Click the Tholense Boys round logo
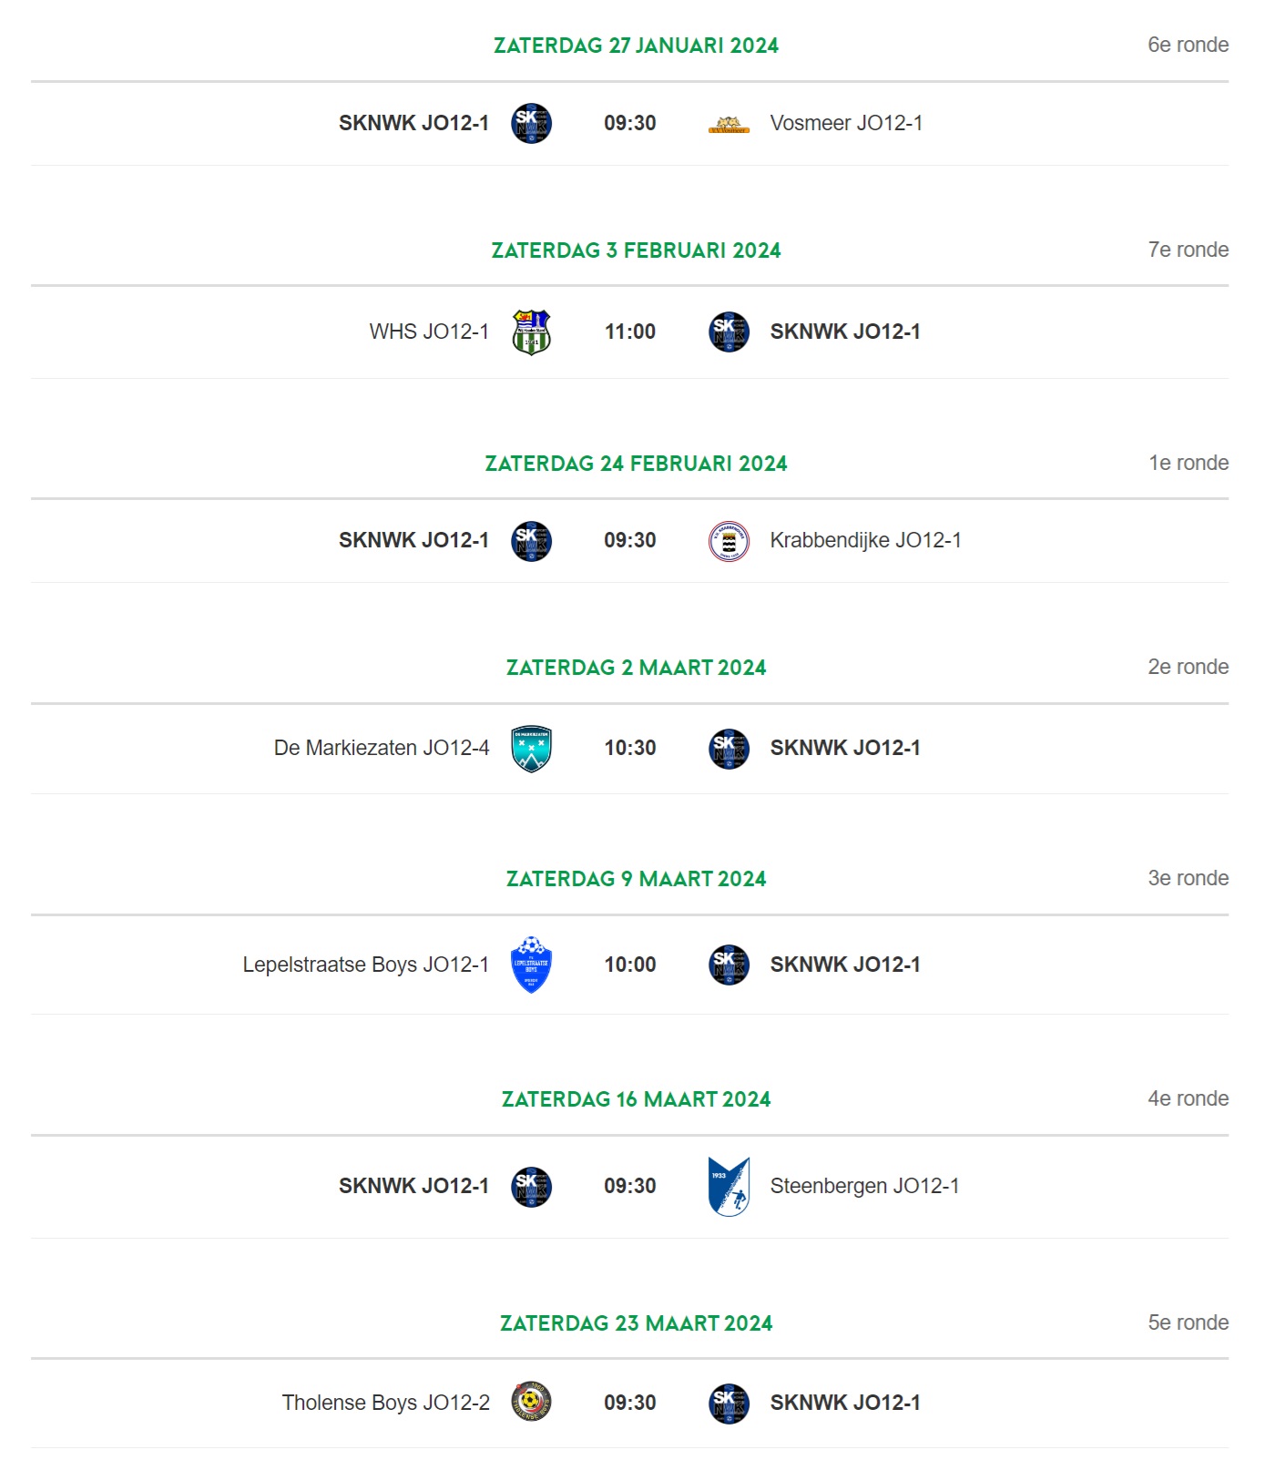This screenshot has height=1460, width=1265. click(531, 1402)
